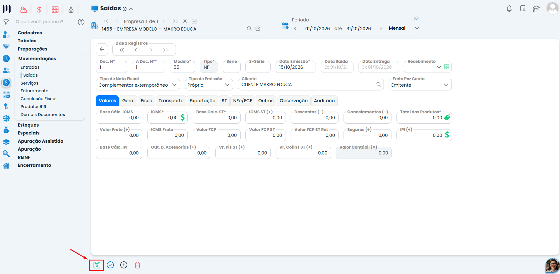The height and width of the screenshot is (274, 560).
Task: Open the Transporte tab
Action: pyautogui.click(x=171, y=100)
